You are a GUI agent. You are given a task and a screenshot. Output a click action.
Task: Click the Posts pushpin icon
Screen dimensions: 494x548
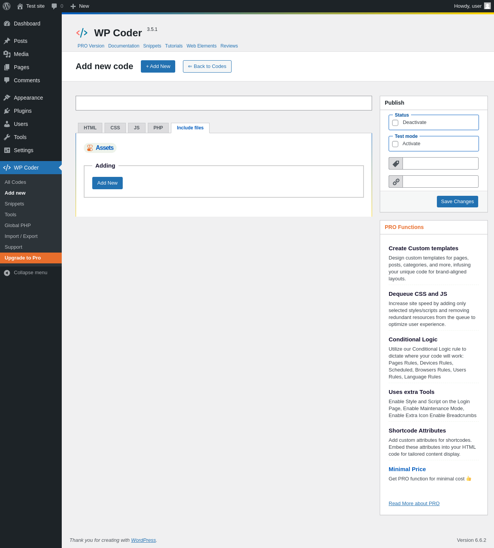[7, 41]
